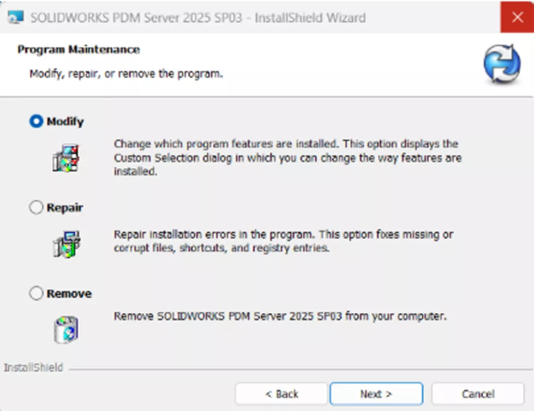Click the Back button

click(x=281, y=394)
